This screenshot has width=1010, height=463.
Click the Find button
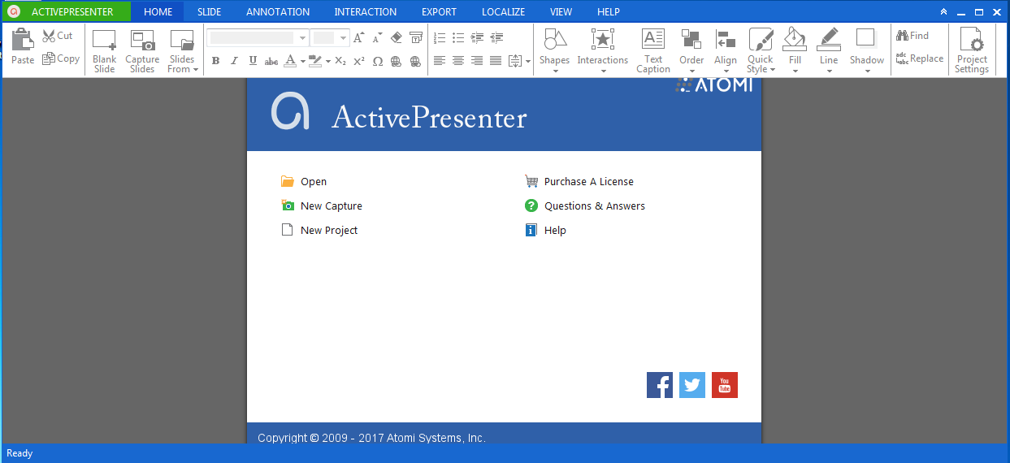[x=912, y=36]
